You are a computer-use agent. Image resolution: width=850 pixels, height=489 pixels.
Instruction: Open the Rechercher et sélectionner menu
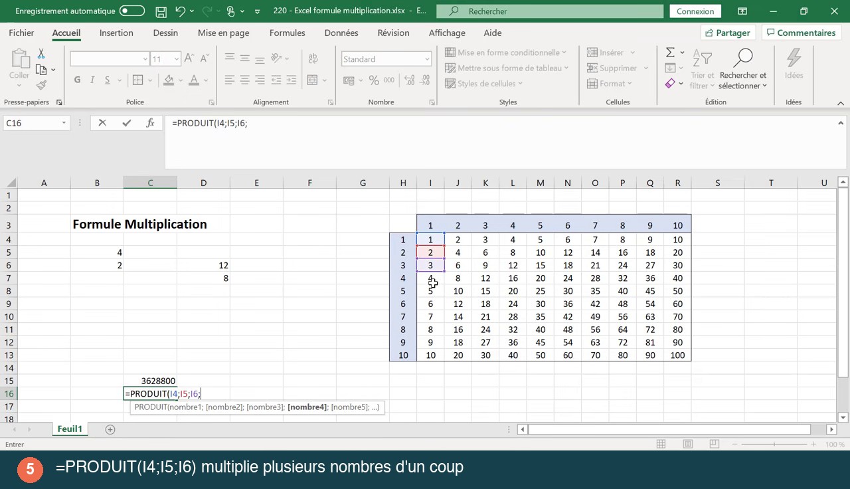click(742, 70)
